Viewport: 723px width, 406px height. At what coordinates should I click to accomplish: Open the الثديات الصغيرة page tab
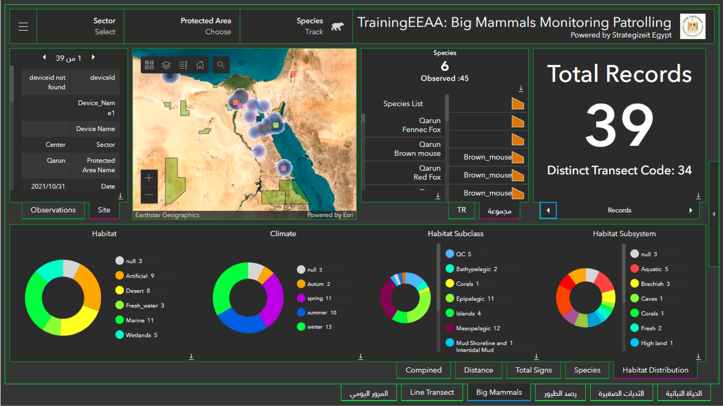[621, 393]
